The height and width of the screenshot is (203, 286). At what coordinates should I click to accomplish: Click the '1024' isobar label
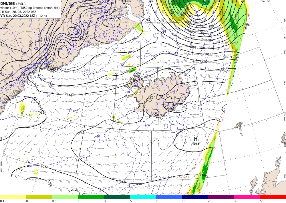click(x=6, y=24)
